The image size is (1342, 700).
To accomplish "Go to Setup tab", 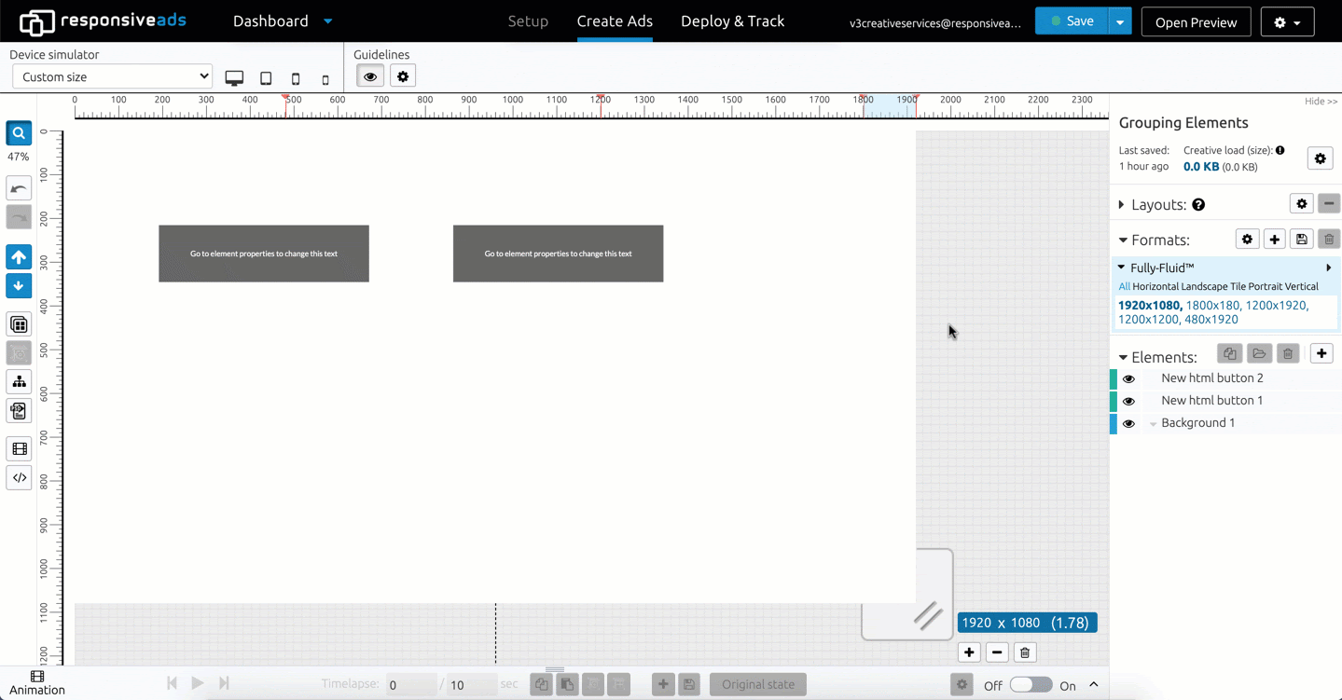I will [528, 21].
